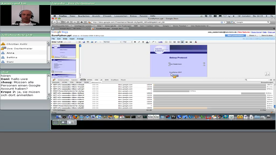
Task: Open Terminal from the Dock
Action: 133,117
